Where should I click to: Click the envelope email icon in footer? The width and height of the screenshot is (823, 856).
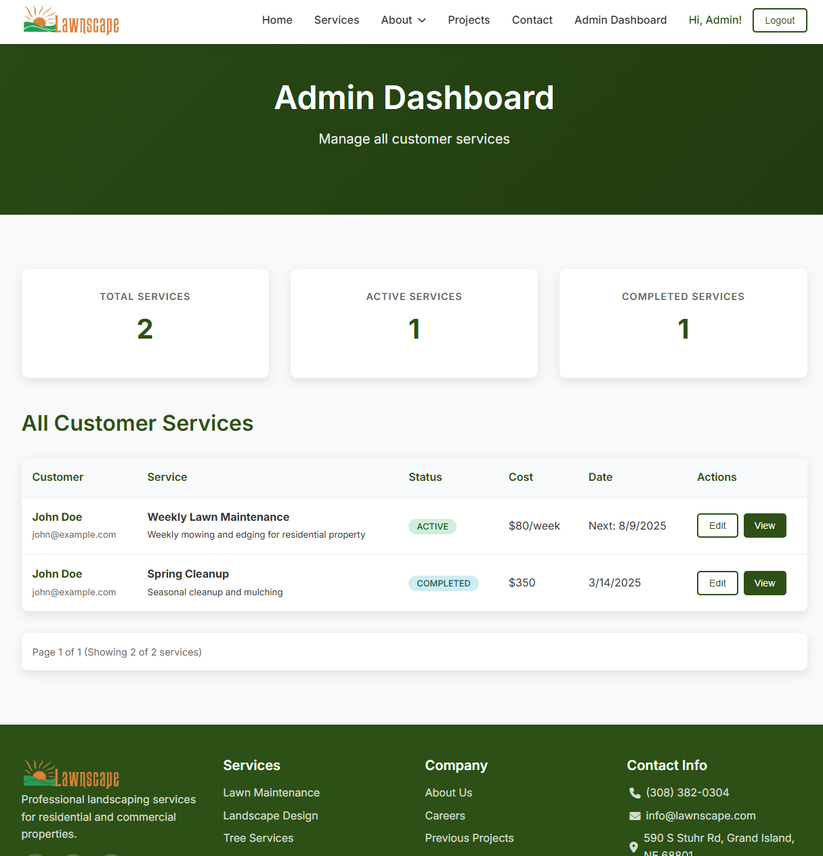635,816
